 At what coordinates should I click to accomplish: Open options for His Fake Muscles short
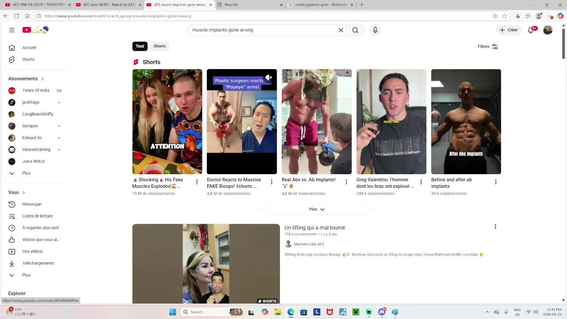[197, 182]
